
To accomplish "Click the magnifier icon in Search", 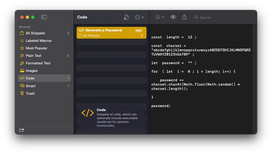I will 196,17.
